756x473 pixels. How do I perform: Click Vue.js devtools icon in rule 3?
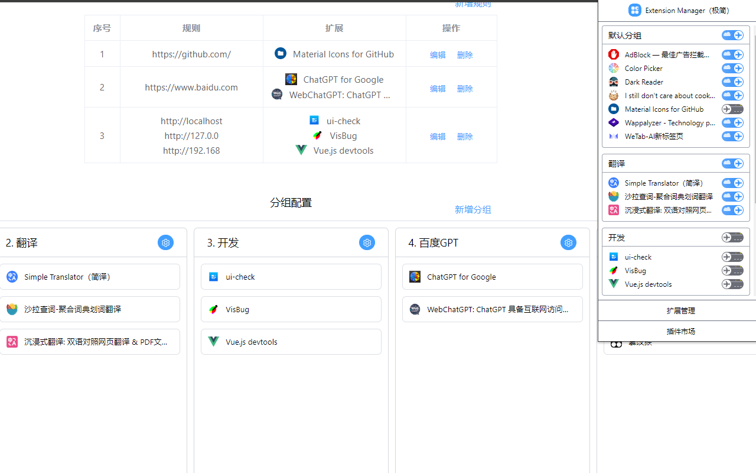point(301,150)
